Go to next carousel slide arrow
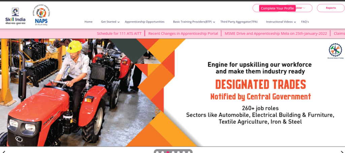This screenshot has height=153, width=345. [x=342, y=152]
